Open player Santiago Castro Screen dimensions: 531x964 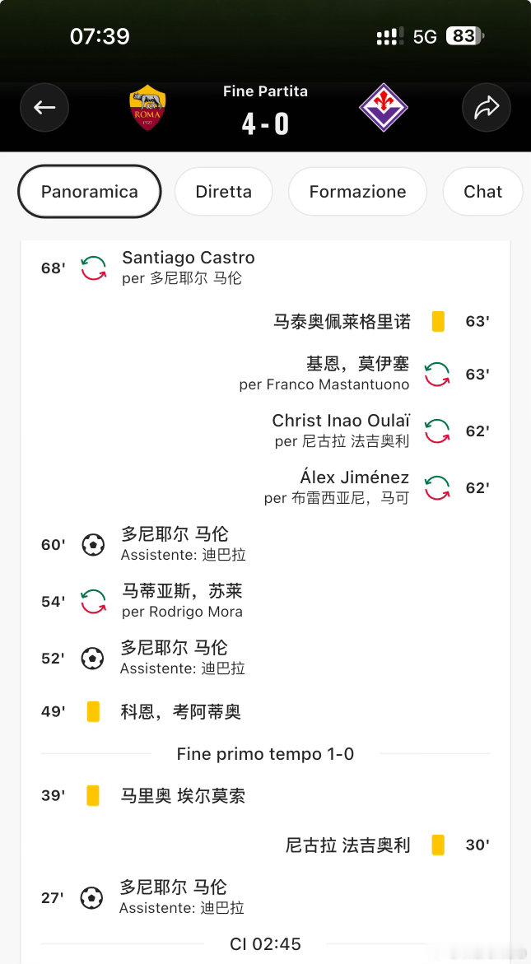click(188, 258)
